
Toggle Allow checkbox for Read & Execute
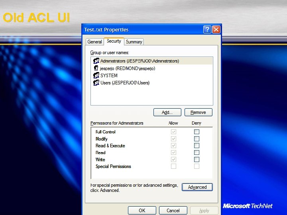coord(173,146)
